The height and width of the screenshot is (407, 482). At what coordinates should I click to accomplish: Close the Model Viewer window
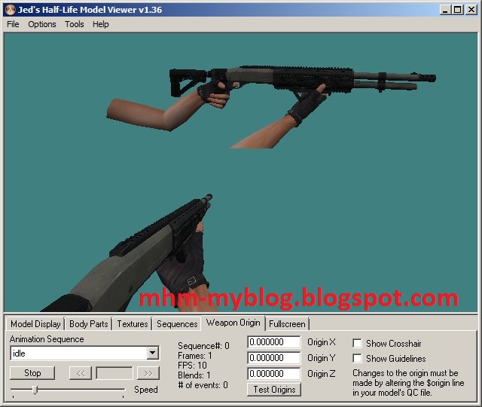point(471,10)
